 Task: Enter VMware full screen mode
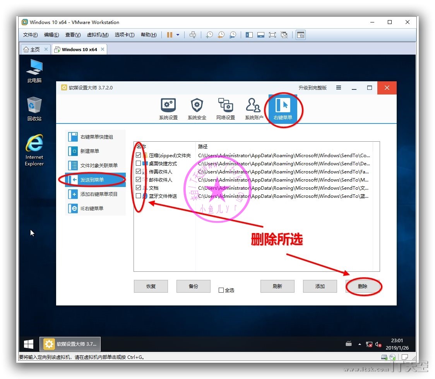coord(272,35)
